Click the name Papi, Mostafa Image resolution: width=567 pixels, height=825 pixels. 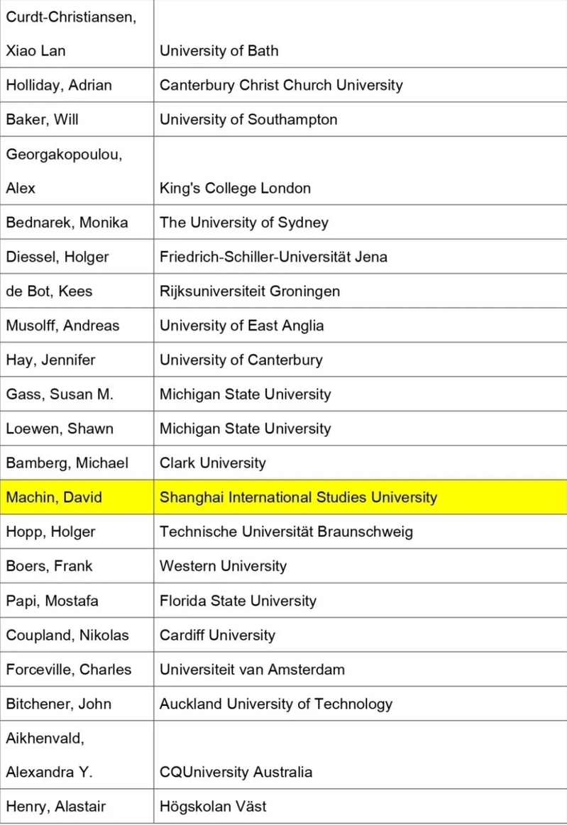(52, 601)
